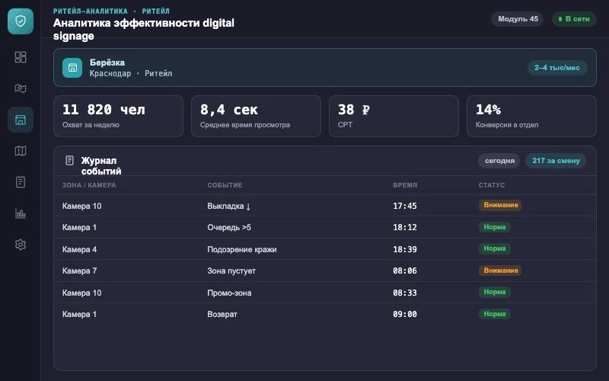Viewport: 609px width, 381px height.
Task: Click the Журнал событий journal icon
Action: [x=69, y=160]
